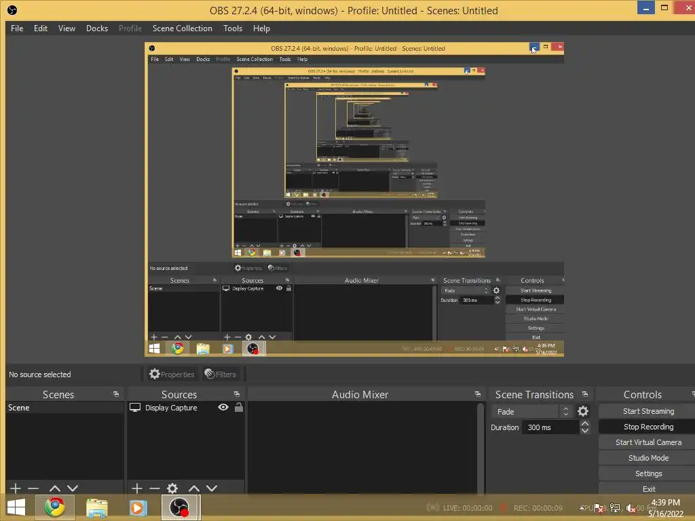
Task: Toggle visibility eye of Display Capture
Action: tap(223, 407)
